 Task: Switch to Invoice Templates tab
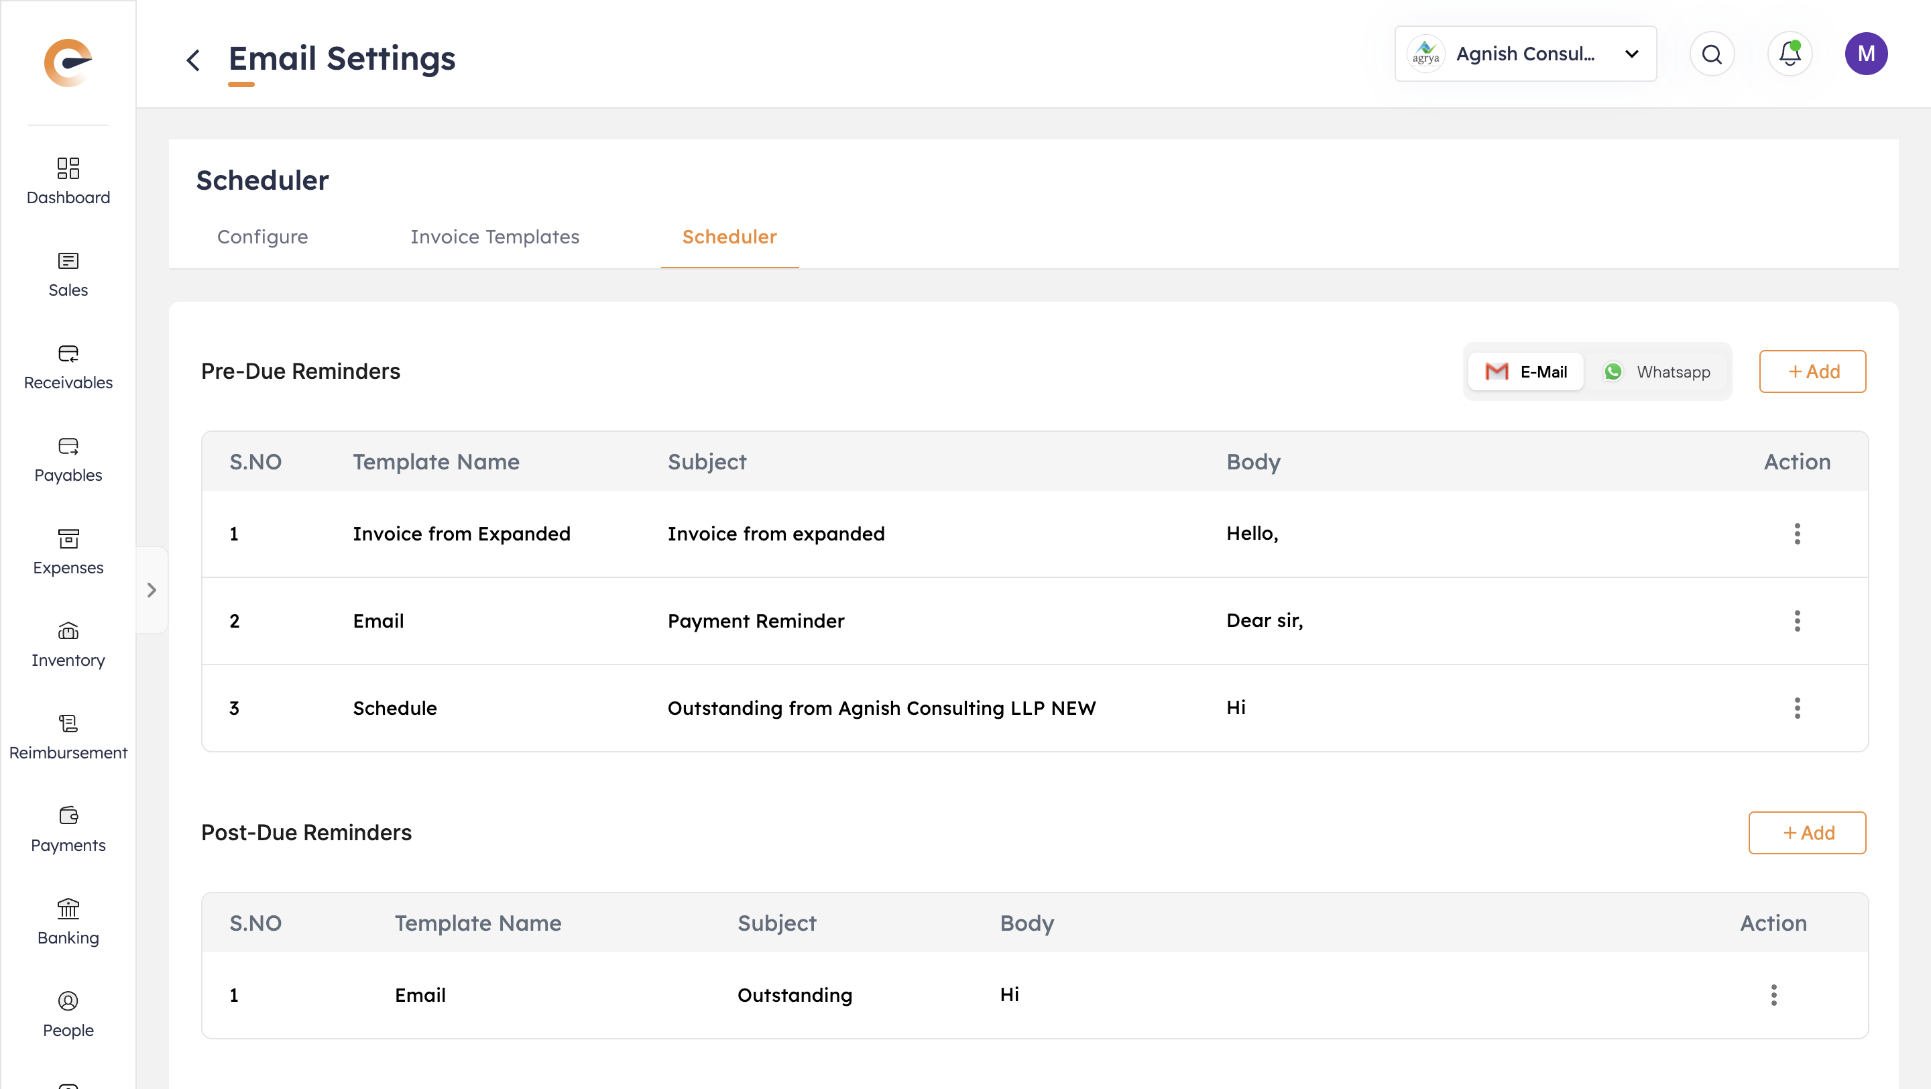tap(494, 237)
